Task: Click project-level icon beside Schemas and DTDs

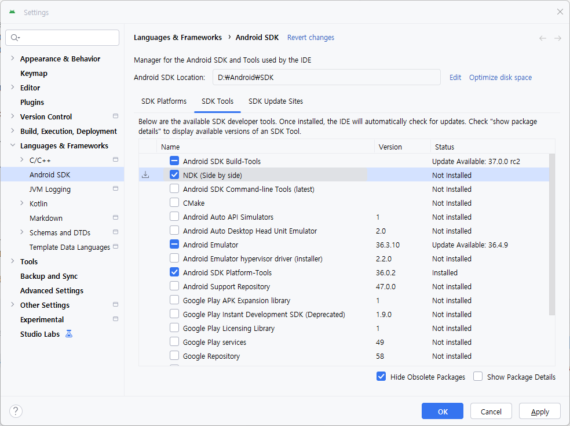Action: point(116,232)
